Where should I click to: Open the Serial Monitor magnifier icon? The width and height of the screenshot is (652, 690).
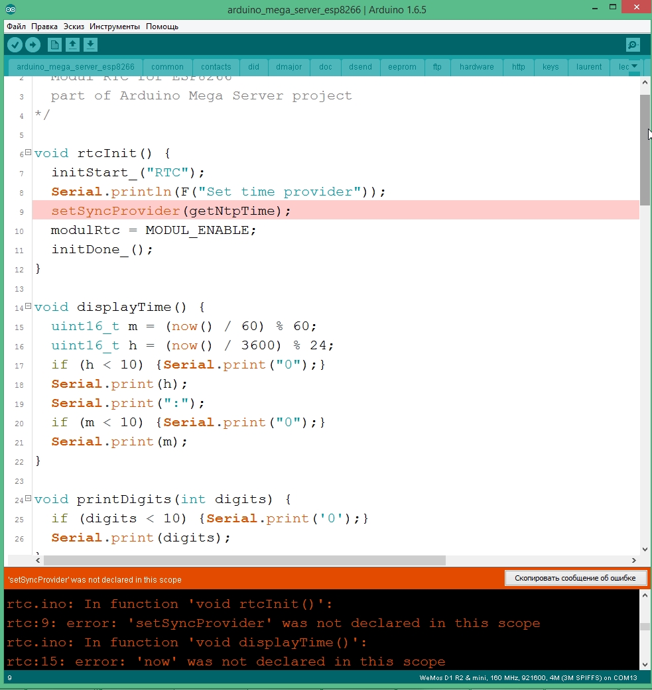633,45
